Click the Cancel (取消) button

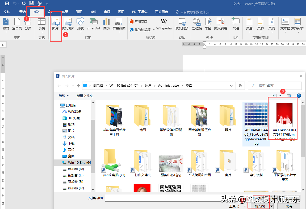289,206
